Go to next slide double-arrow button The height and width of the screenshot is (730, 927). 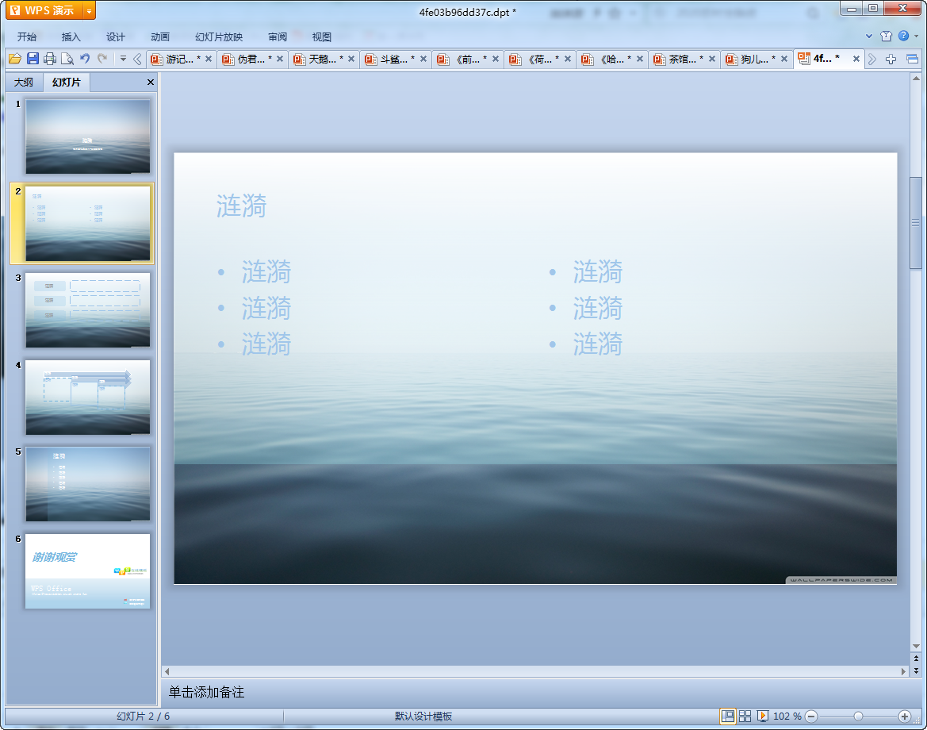(916, 670)
